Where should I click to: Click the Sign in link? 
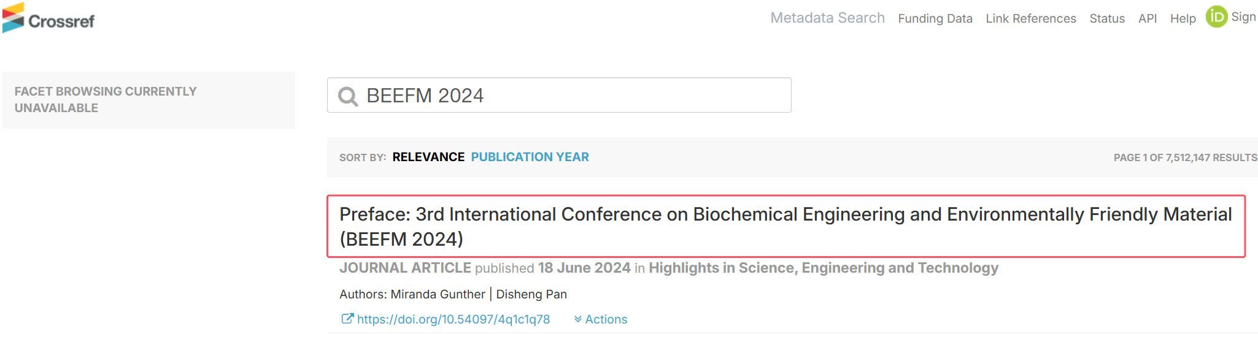coord(1244,17)
